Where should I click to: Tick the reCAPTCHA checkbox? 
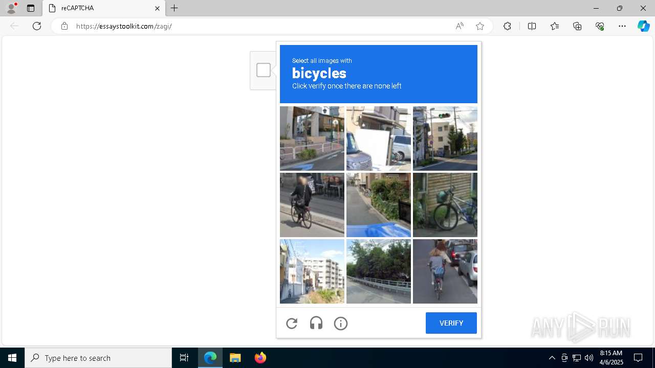pyautogui.click(x=264, y=70)
